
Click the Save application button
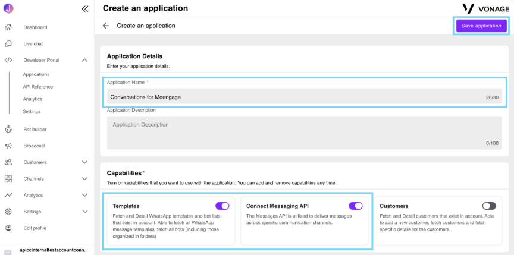pos(481,26)
